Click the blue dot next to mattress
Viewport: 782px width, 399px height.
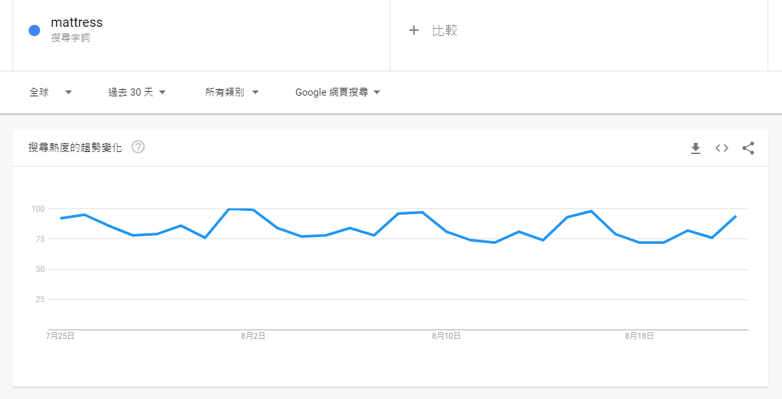(34, 30)
